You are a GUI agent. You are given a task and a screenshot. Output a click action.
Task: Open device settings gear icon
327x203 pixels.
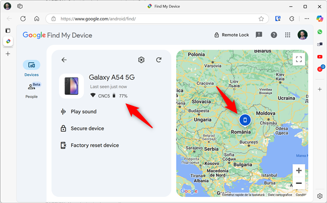[141, 60]
